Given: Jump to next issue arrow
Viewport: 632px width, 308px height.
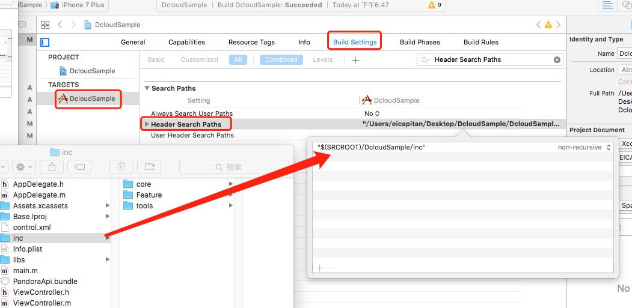Looking at the screenshot, I should [x=558, y=25].
